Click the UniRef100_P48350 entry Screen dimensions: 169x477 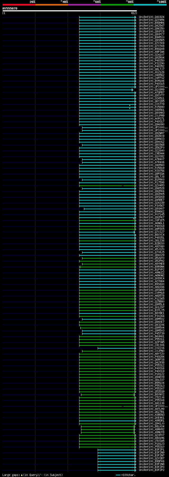(152, 61)
